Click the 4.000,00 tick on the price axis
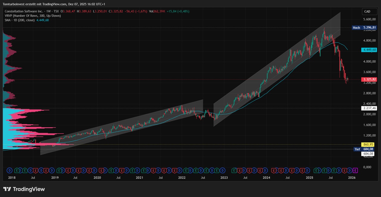Screen dimensions: 381x197 (369, 62)
